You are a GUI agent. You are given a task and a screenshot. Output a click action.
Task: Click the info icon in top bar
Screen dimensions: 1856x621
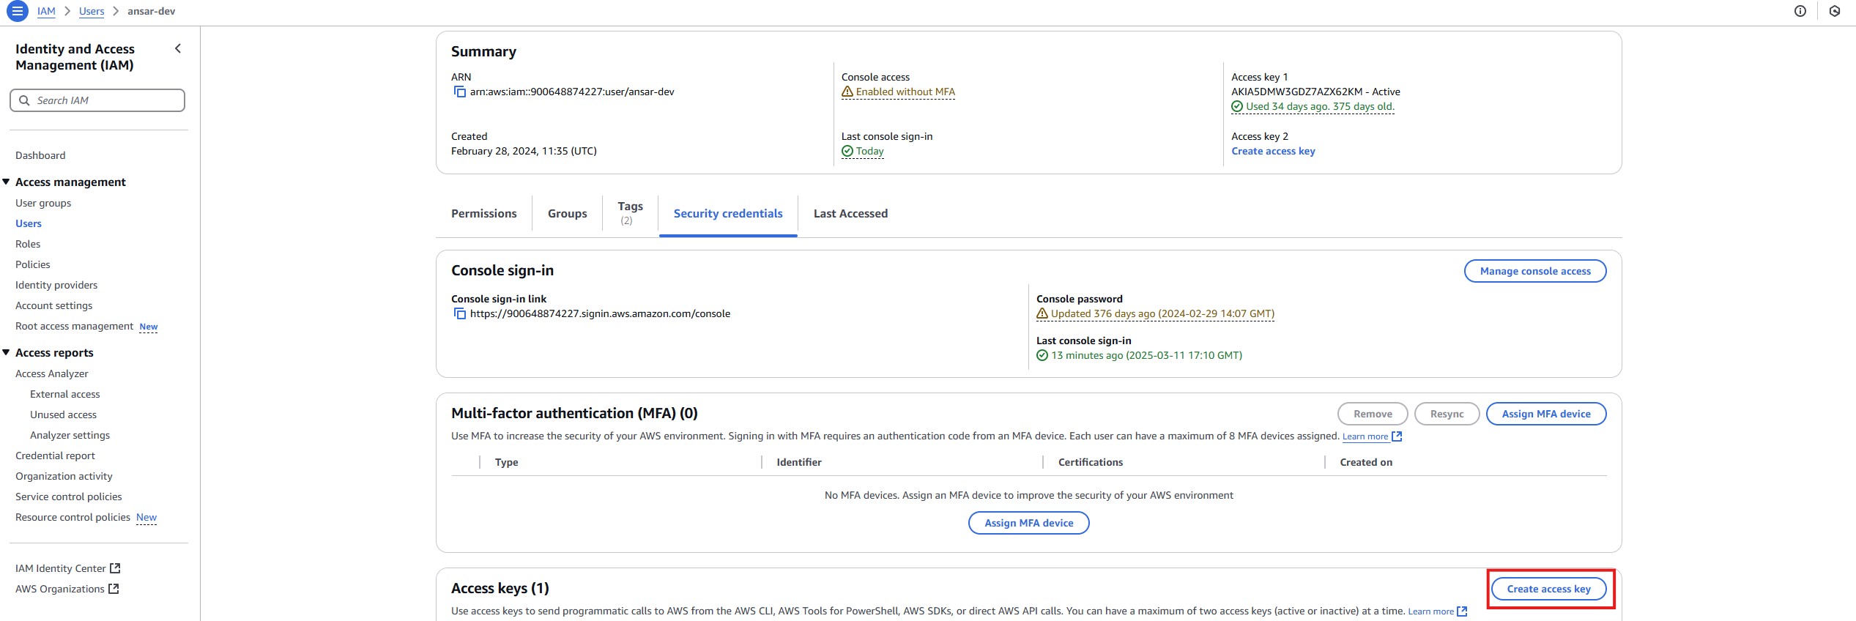pyautogui.click(x=1800, y=11)
